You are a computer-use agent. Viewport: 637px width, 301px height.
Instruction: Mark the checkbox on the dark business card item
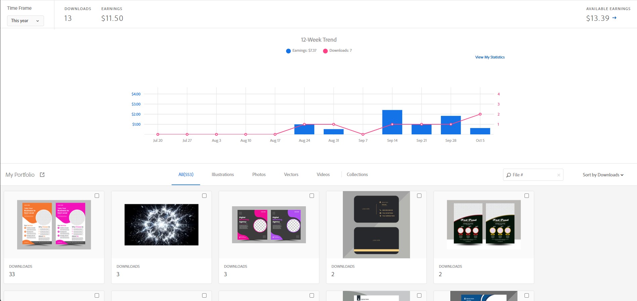[x=419, y=196]
